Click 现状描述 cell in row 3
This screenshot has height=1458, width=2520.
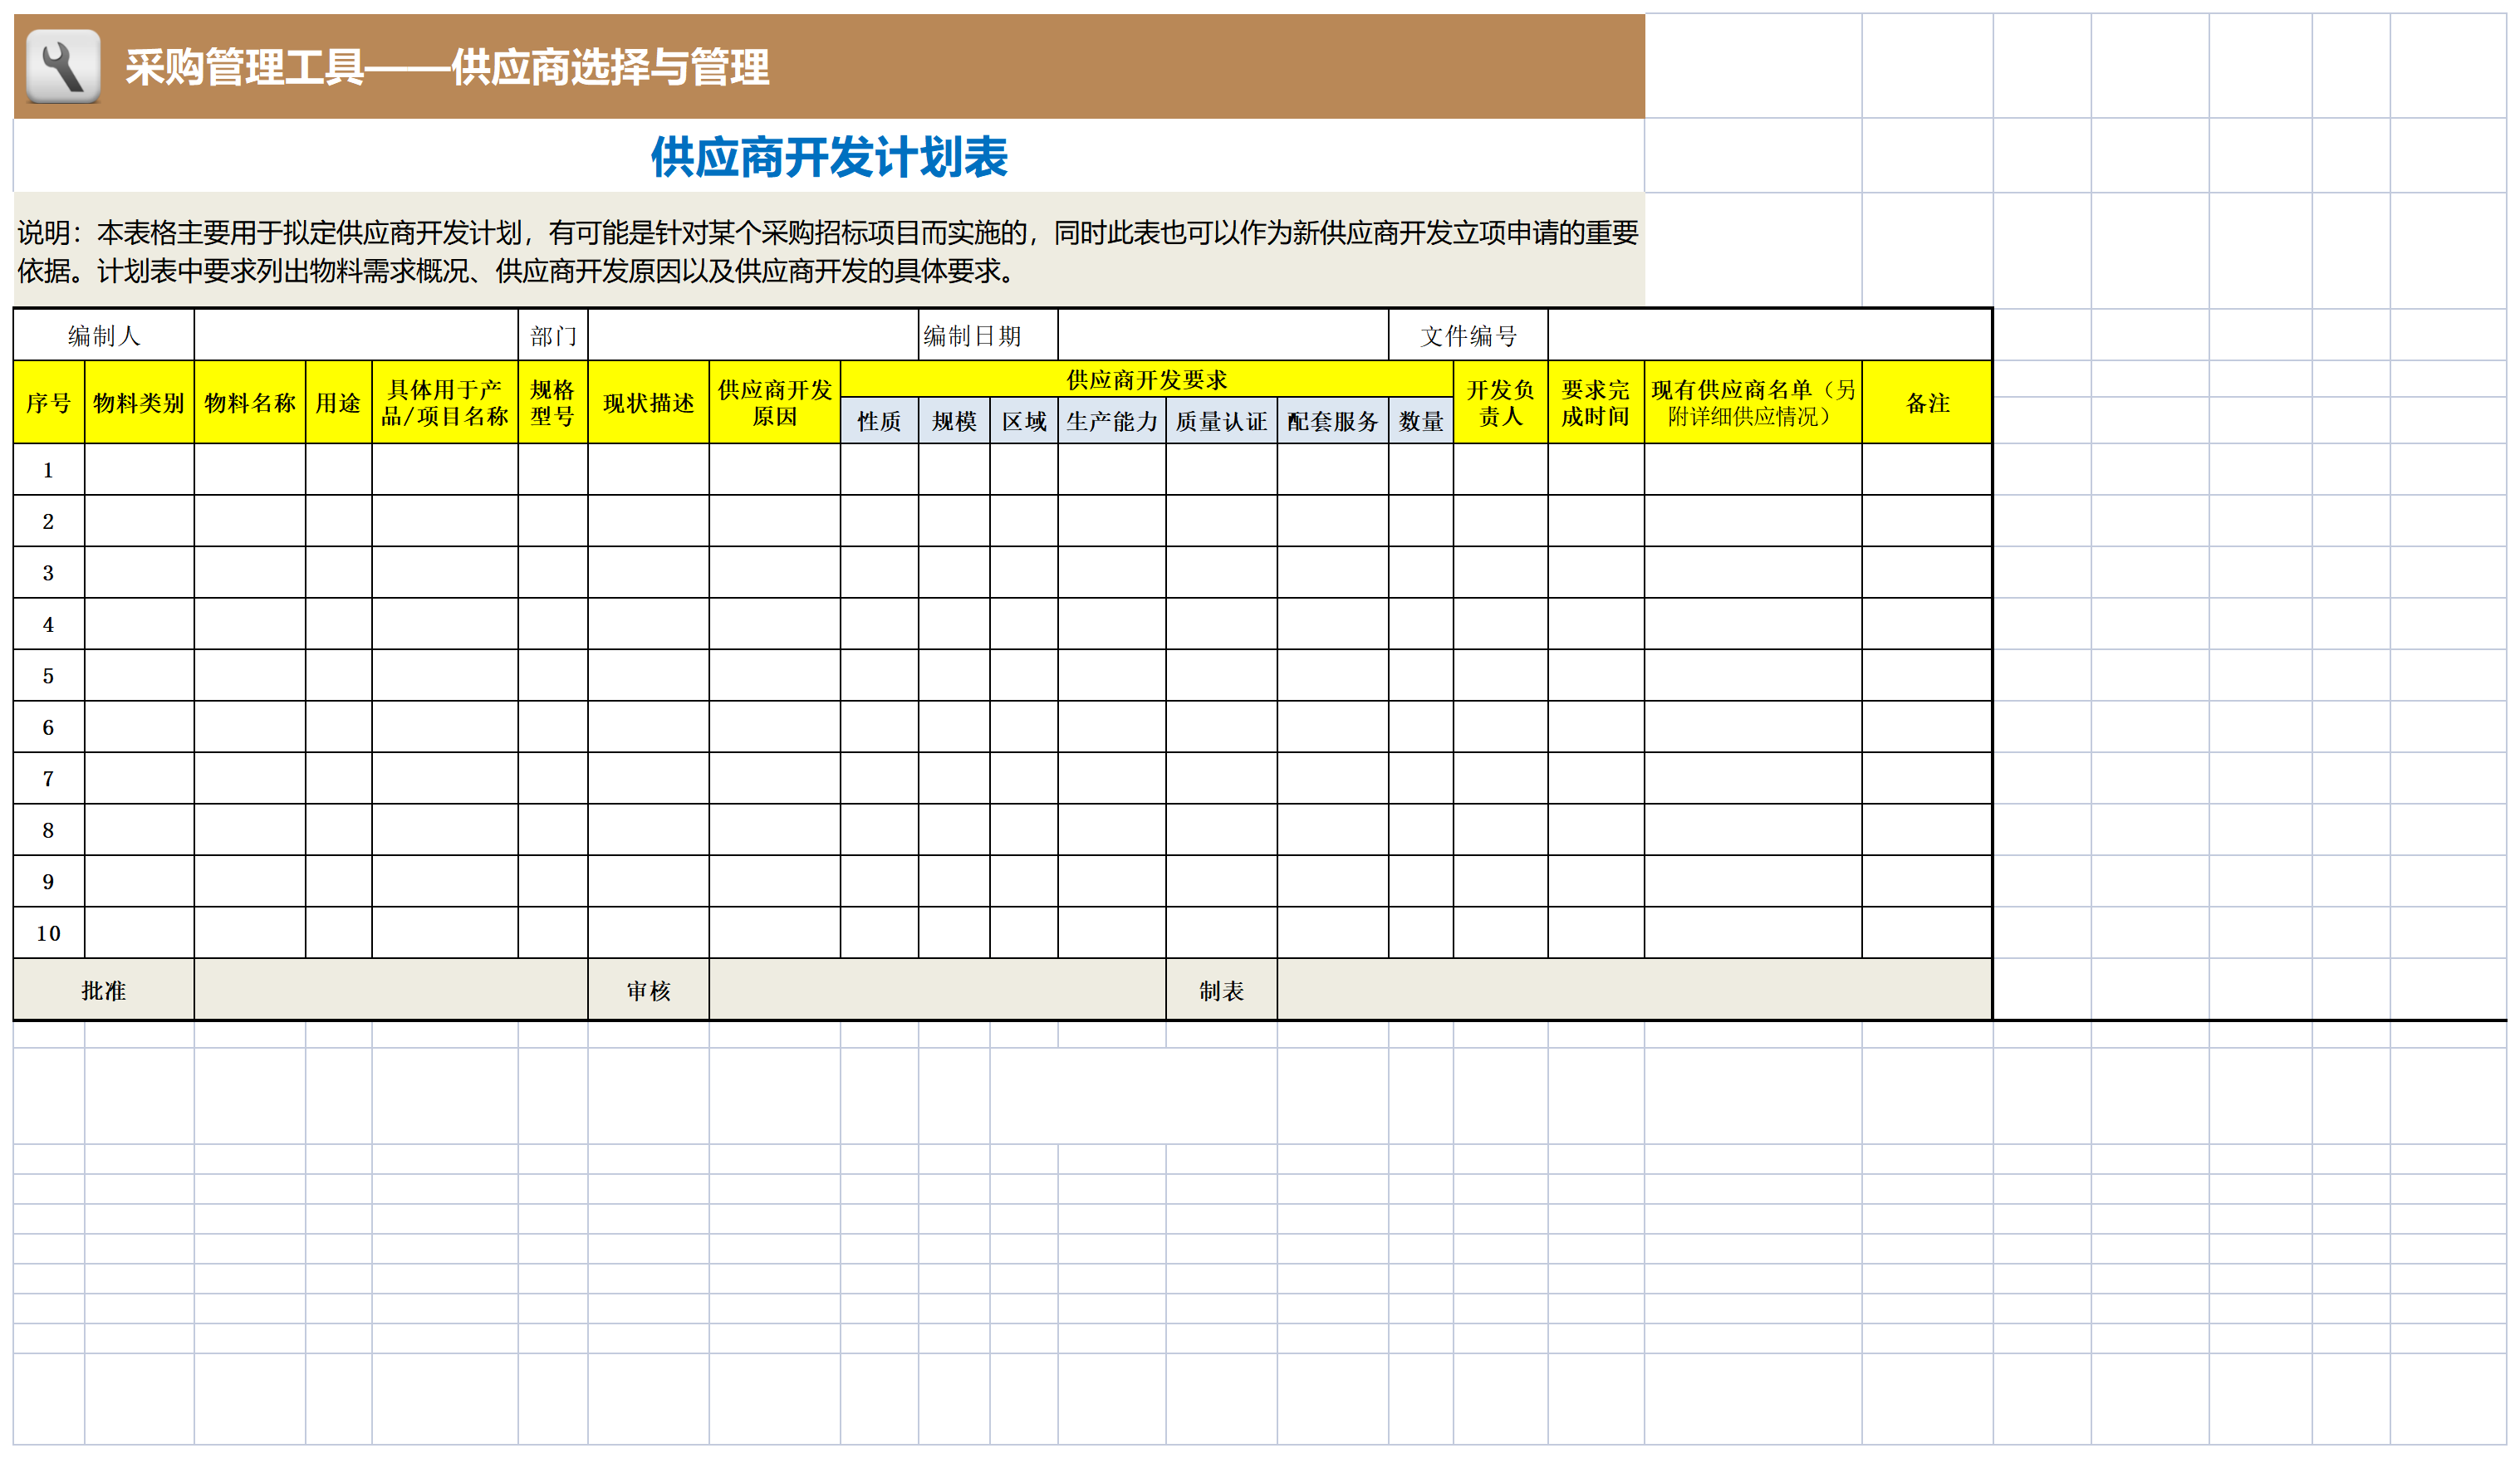[649, 573]
